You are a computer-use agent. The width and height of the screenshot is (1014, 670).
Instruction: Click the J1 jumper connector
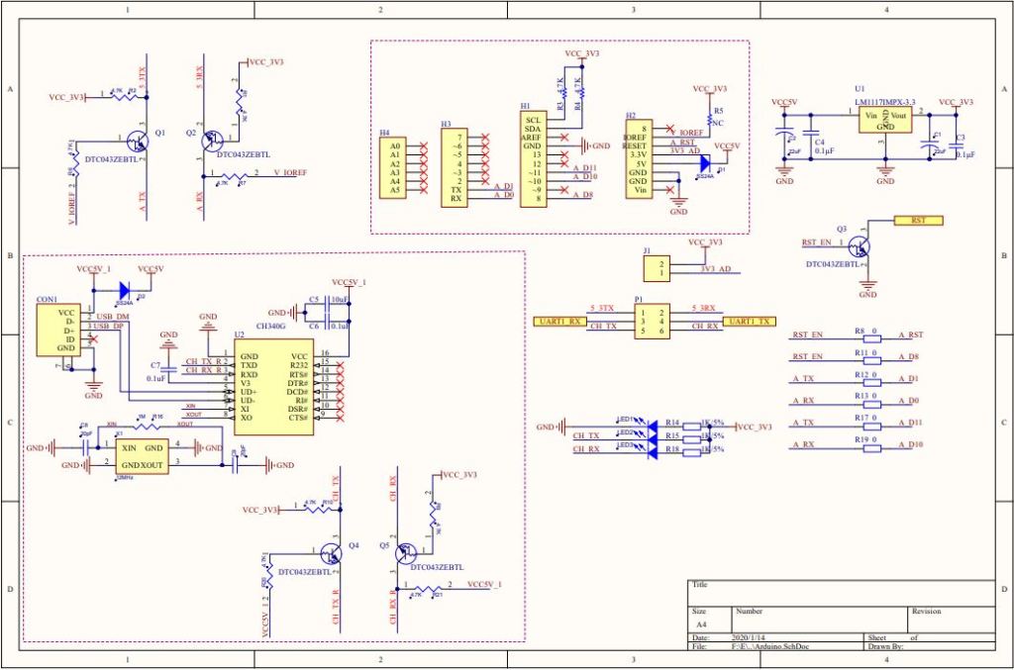(x=656, y=268)
